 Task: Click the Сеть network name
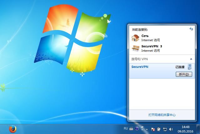click(x=145, y=36)
